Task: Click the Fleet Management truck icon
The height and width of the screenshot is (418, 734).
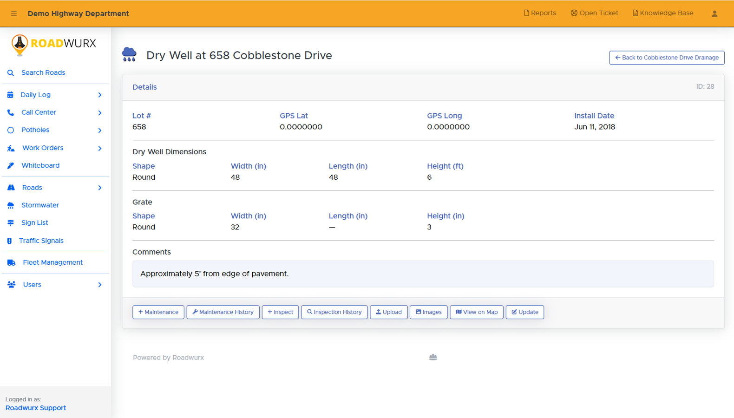Action: 12,263
